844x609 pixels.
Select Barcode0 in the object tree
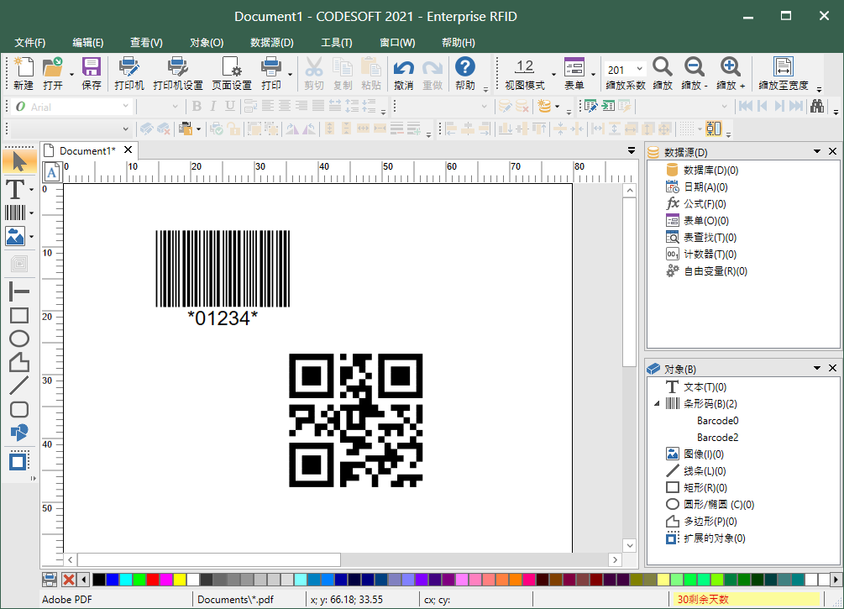tap(717, 421)
